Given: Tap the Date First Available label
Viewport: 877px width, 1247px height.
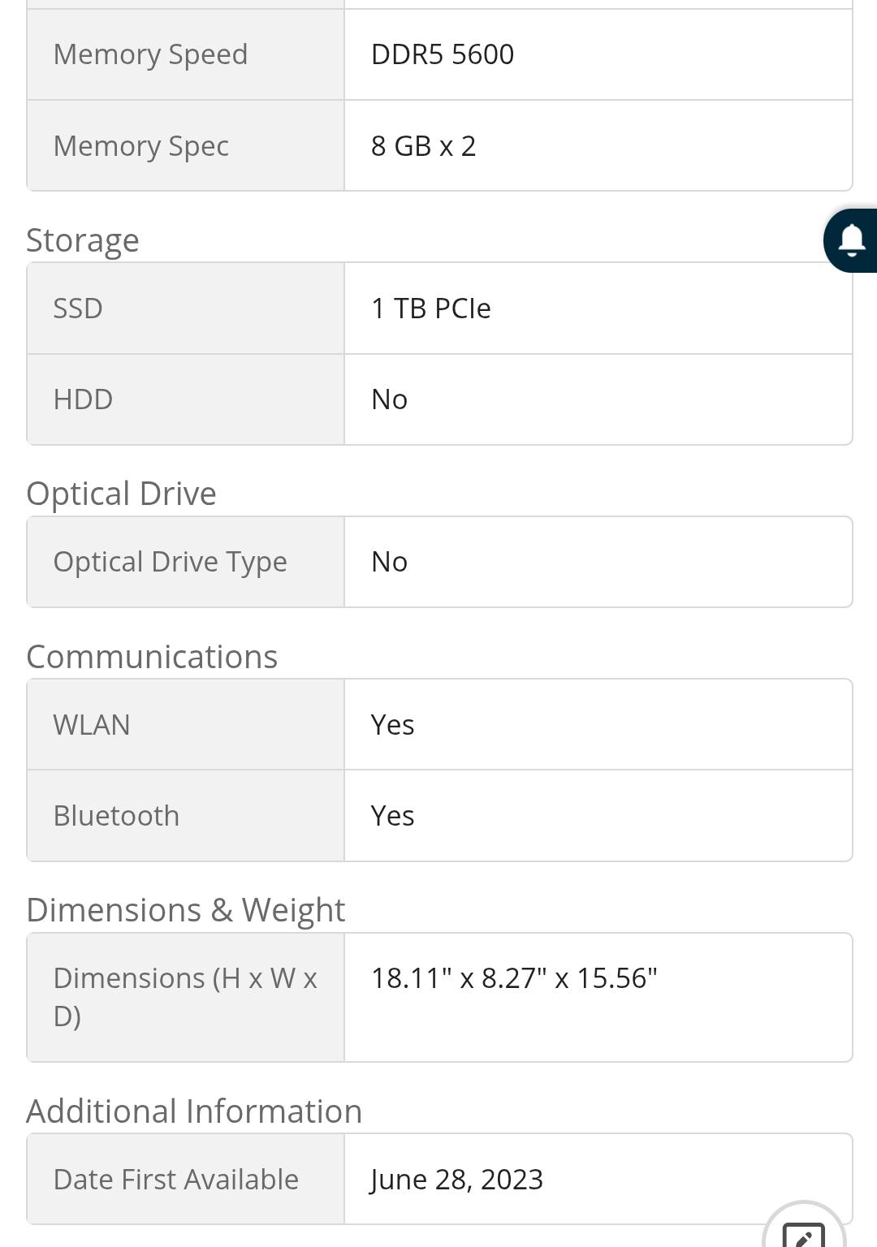Looking at the screenshot, I should (176, 1180).
